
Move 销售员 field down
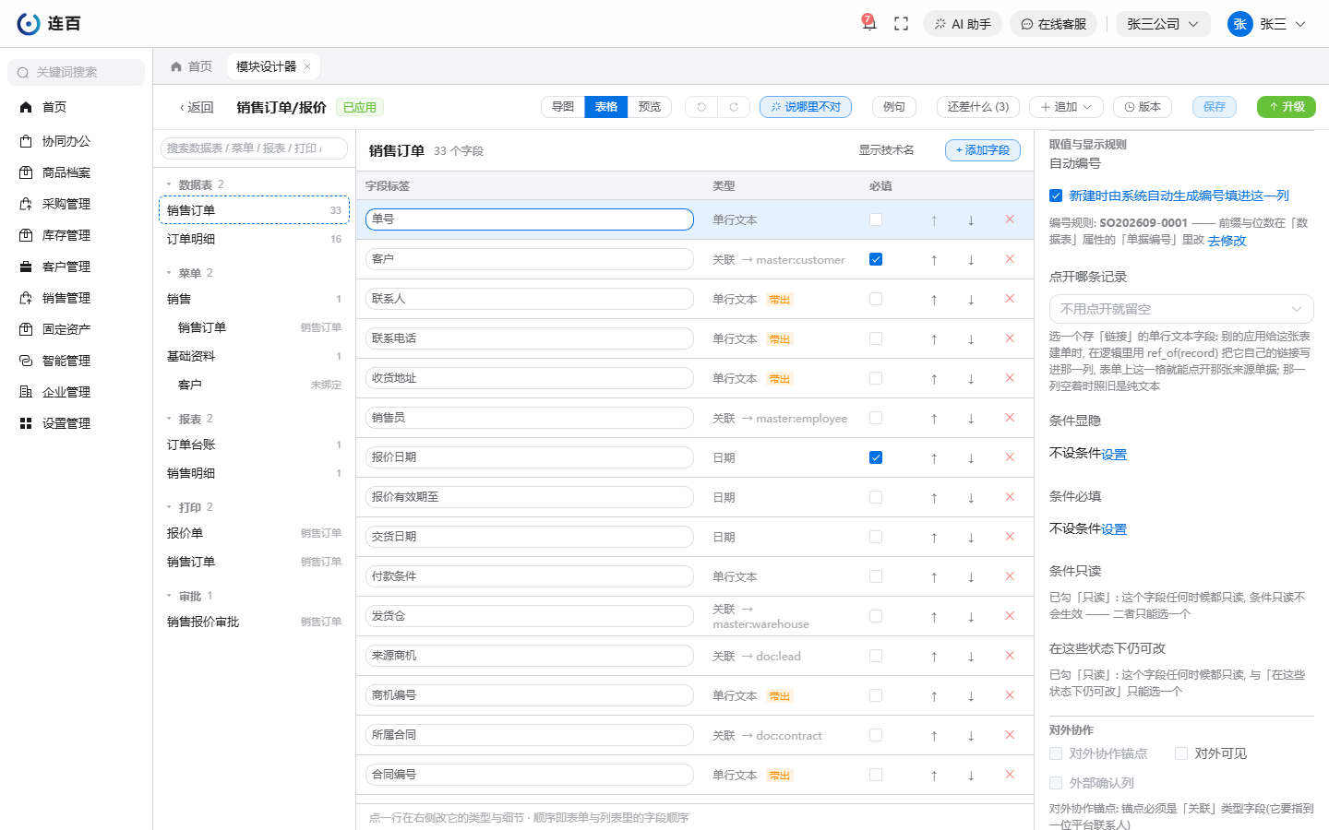[x=971, y=418]
